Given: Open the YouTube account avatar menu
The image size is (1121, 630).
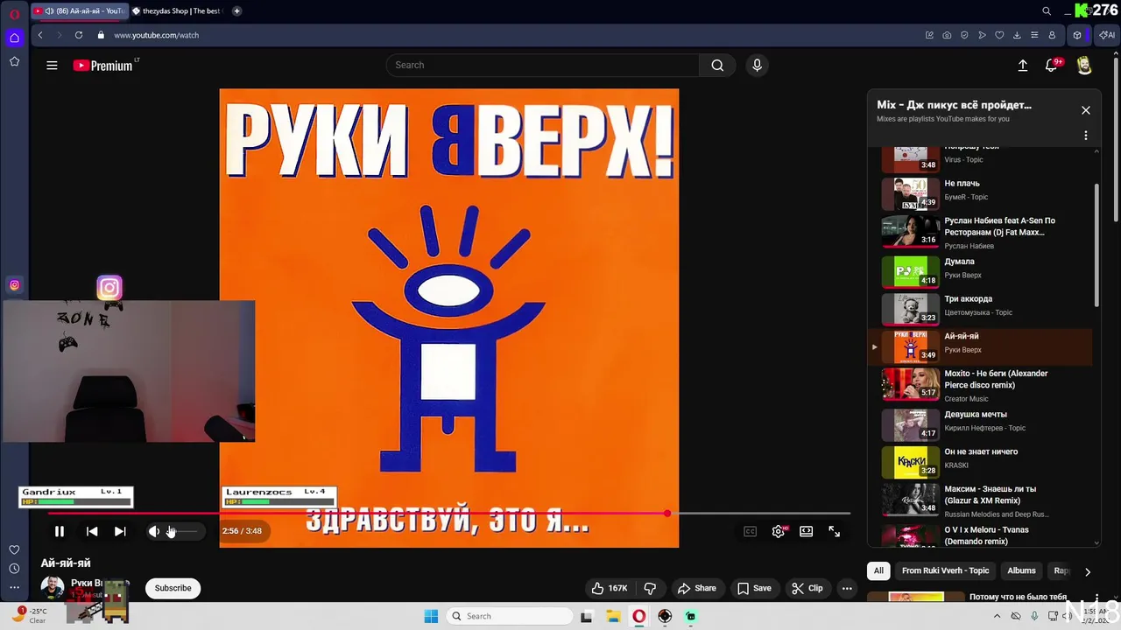Looking at the screenshot, I should (x=1084, y=66).
